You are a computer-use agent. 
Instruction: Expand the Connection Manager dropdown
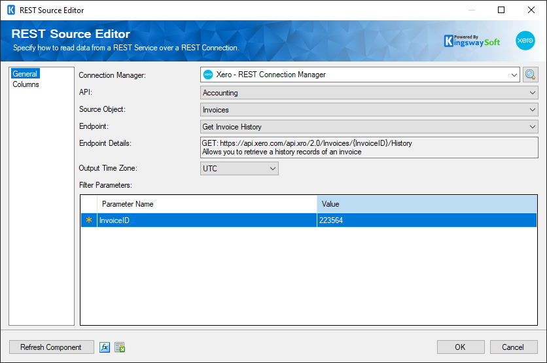click(x=514, y=75)
